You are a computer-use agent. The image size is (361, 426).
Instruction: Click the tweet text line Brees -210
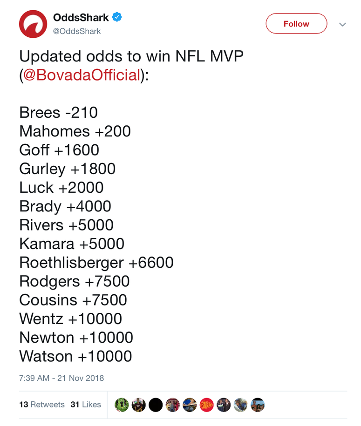[58, 113]
